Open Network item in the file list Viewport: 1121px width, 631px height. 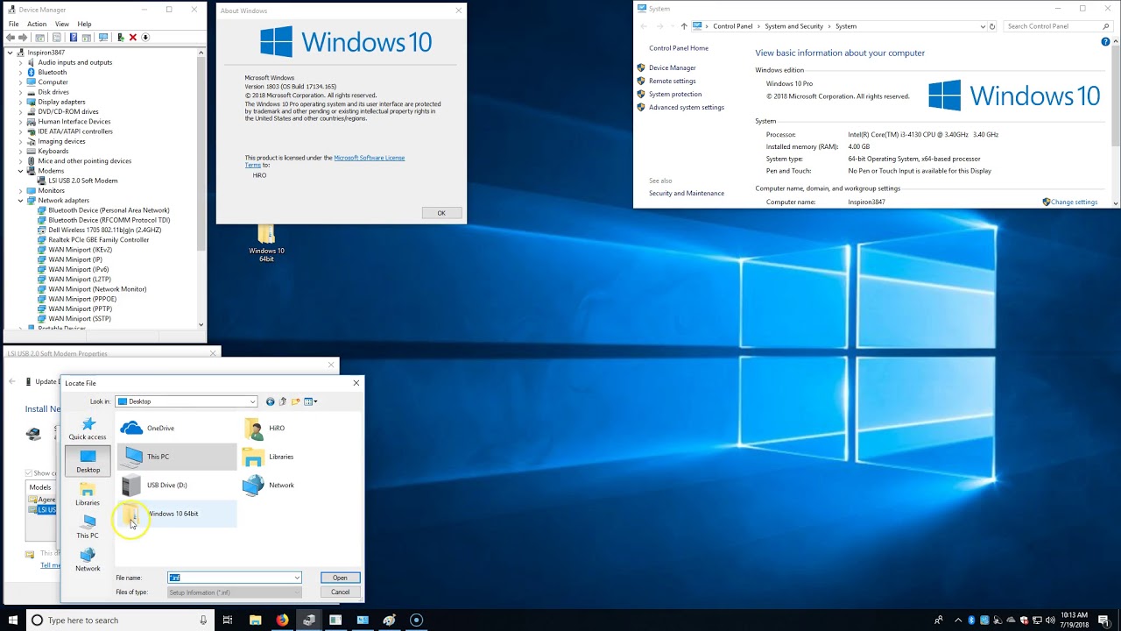[270, 485]
